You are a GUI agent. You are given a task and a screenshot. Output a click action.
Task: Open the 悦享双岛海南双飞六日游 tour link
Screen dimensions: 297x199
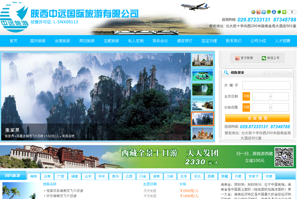64,190
